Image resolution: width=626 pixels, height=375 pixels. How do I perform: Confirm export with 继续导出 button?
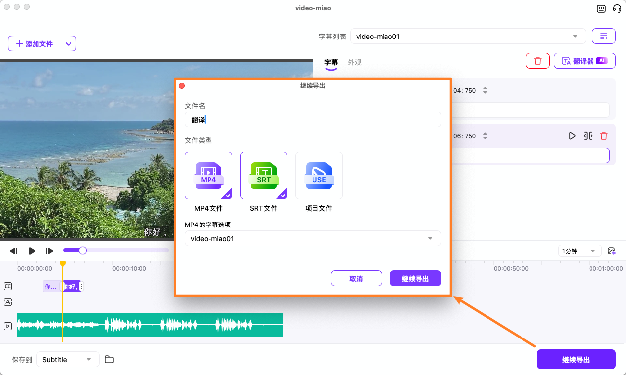415,278
